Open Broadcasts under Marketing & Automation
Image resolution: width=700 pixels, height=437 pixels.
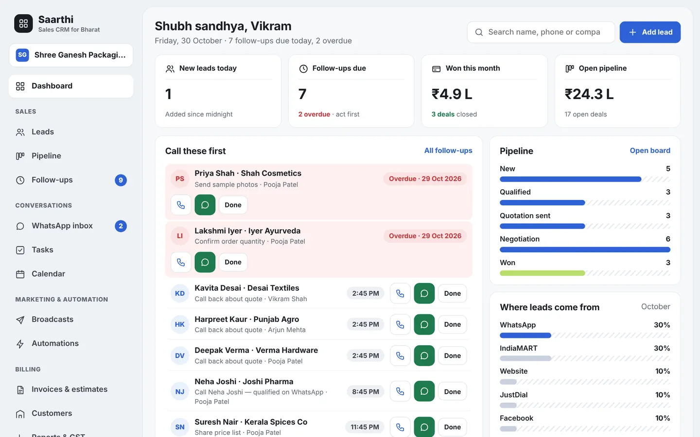click(71, 319)
